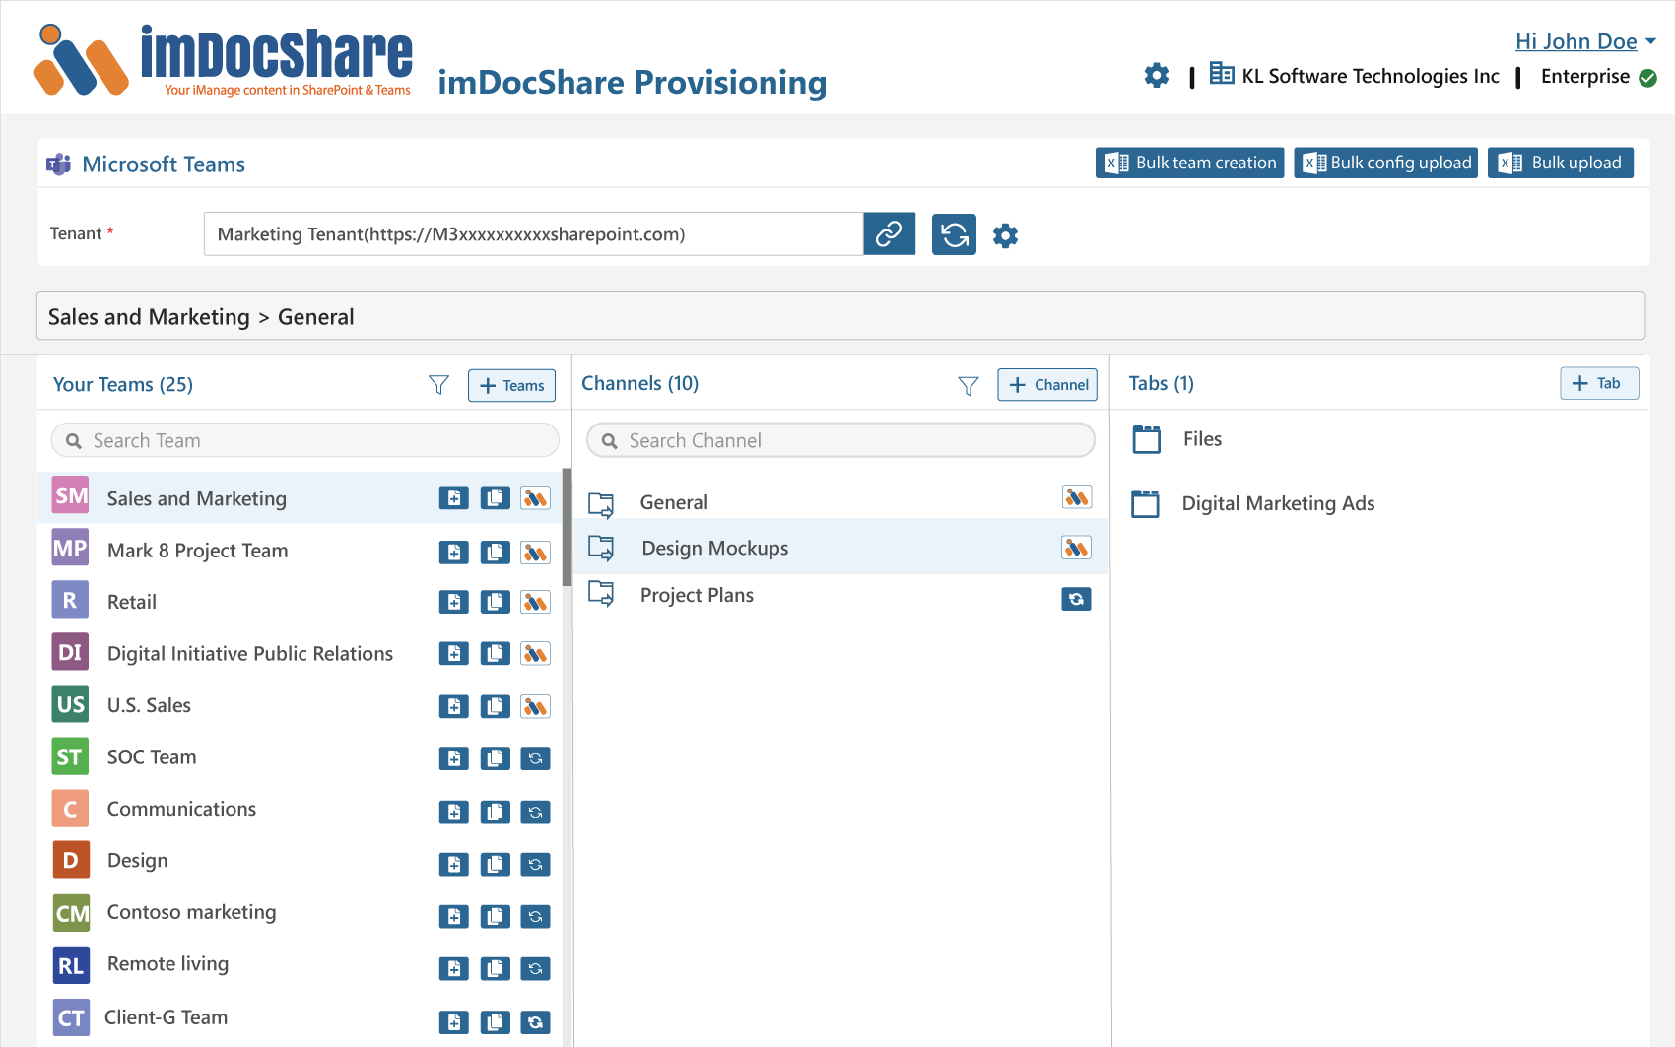
Task: Click the Bulk config upload button
Action: [1386, 163]
